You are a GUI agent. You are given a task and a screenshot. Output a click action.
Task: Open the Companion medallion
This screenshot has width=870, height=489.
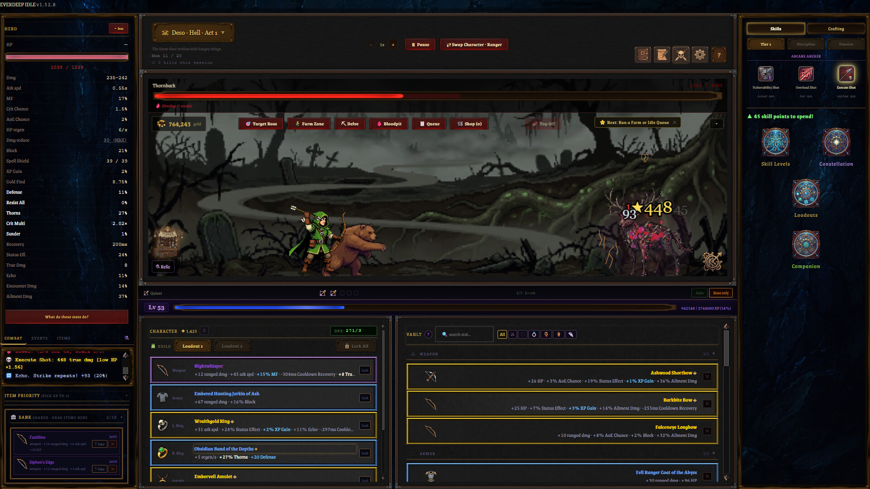(806, 244)
